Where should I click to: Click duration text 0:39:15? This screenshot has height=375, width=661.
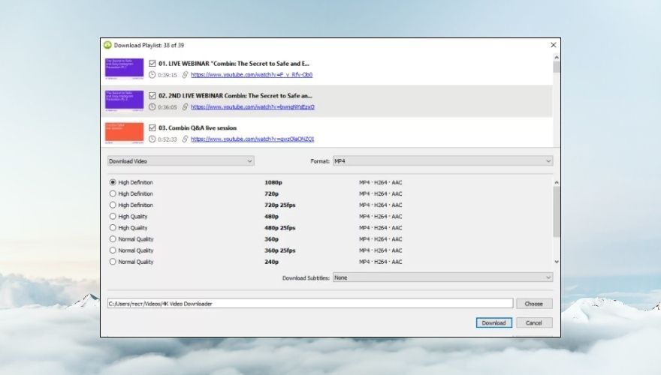168,75
